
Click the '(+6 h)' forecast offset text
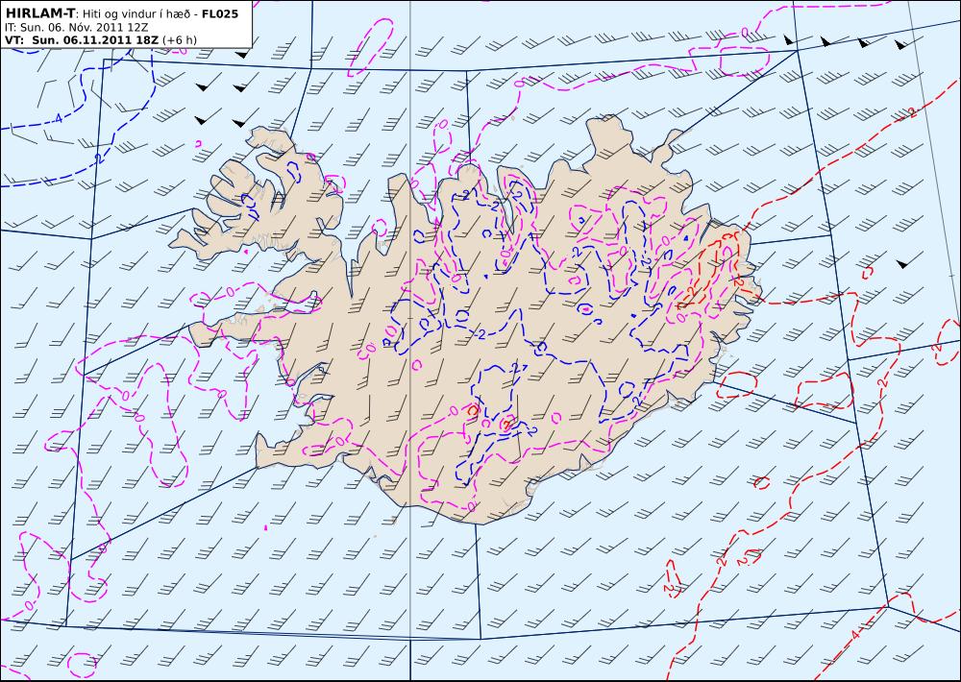pyautogui.click(x=181, y=39)
